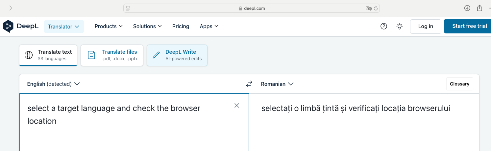
Task: Click Start free trial button
Action: (x=468, y=26)
